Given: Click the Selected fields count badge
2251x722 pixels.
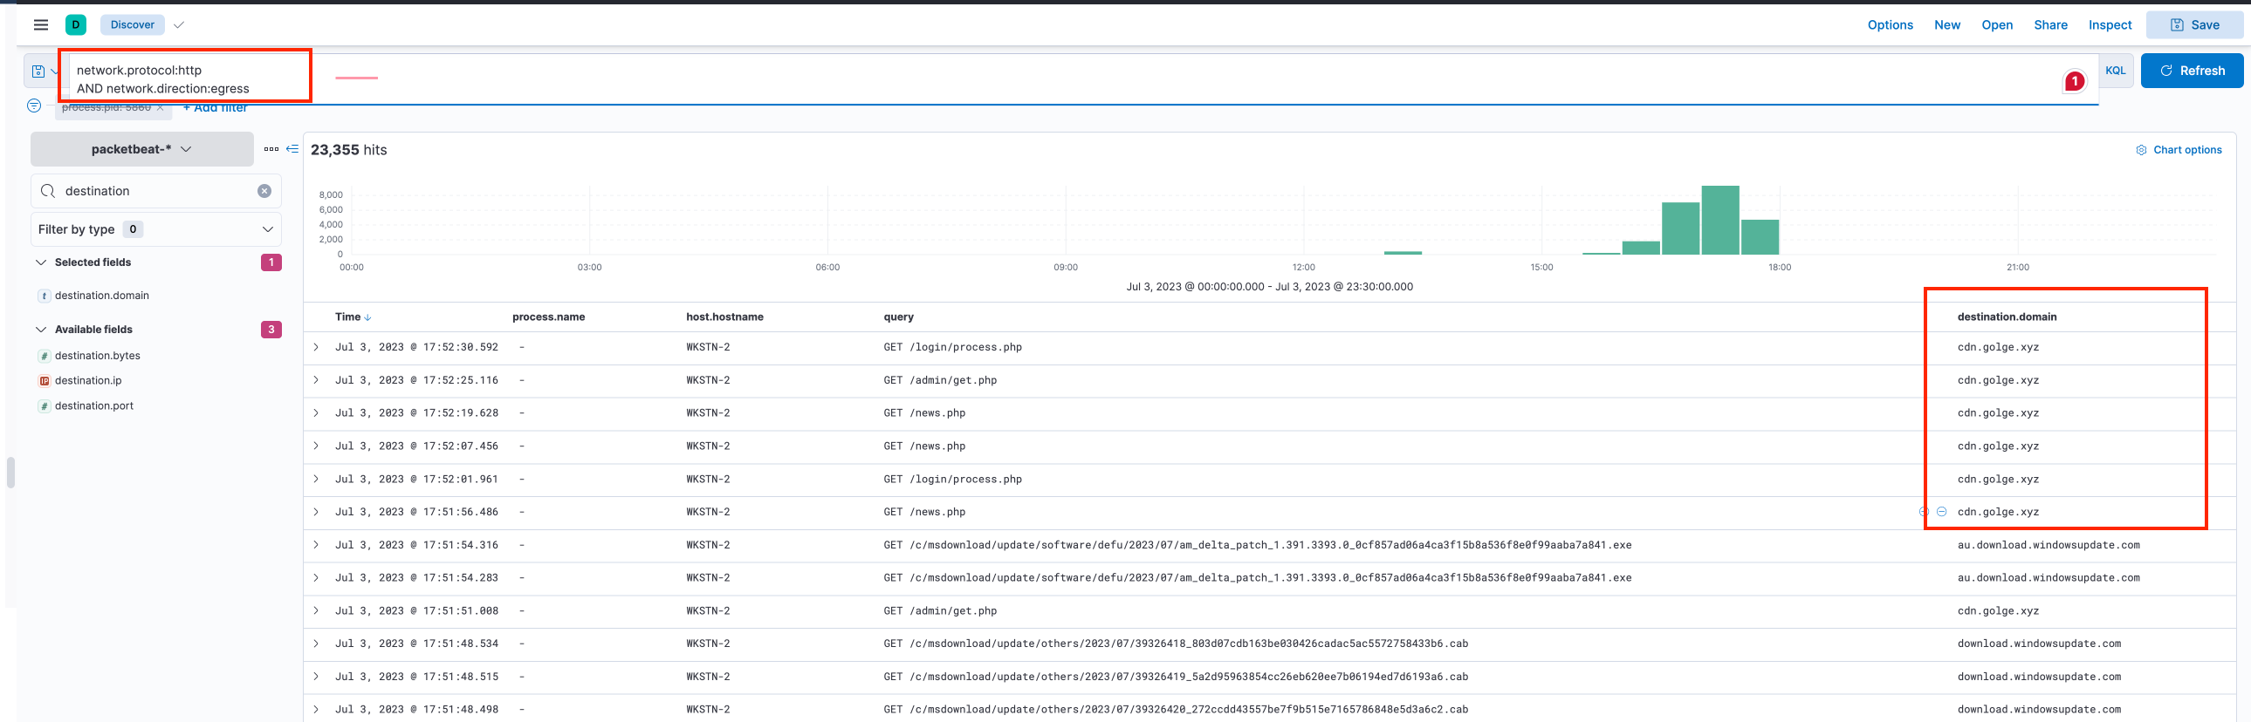Looking at the screenshot, I should [x=271, y=262].
